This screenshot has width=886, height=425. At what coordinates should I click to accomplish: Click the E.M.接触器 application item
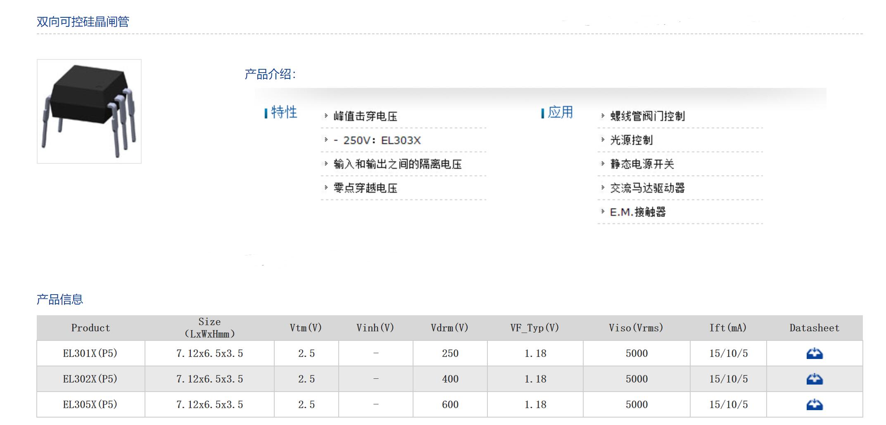click(638, 212)
